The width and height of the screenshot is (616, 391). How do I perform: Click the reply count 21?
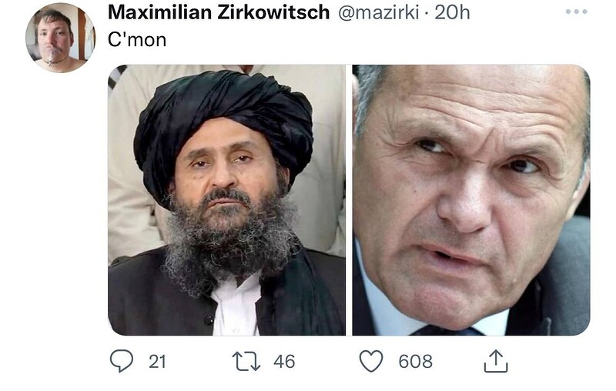click(157, 362)
